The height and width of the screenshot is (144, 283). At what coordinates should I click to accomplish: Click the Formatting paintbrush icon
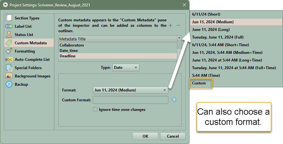(x=9, y=51)
